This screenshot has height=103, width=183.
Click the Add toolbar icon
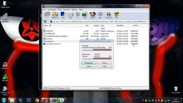pos(47,15)
